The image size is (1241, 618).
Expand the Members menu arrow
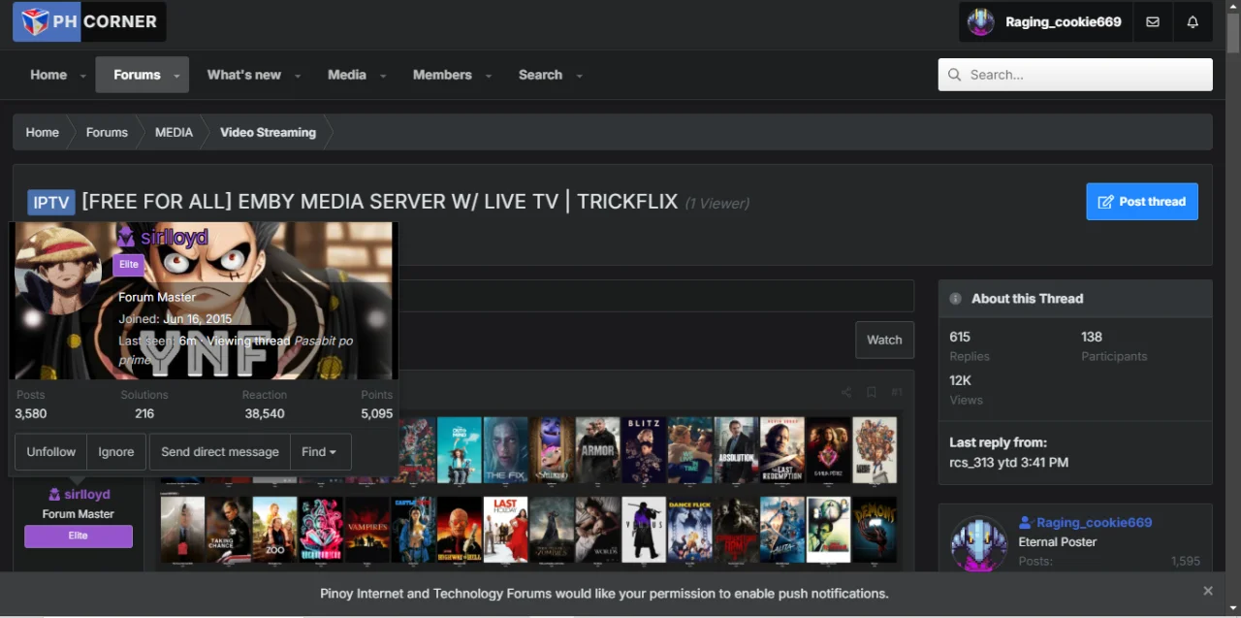pyautogui.click(x=489, y=76)
